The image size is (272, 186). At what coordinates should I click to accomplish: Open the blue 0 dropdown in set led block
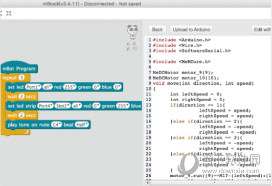click(x=117, y=87)
